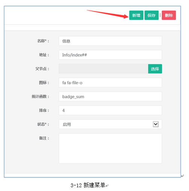Click the 名称* label
189x191 pixels.
(x=43, y=41)
